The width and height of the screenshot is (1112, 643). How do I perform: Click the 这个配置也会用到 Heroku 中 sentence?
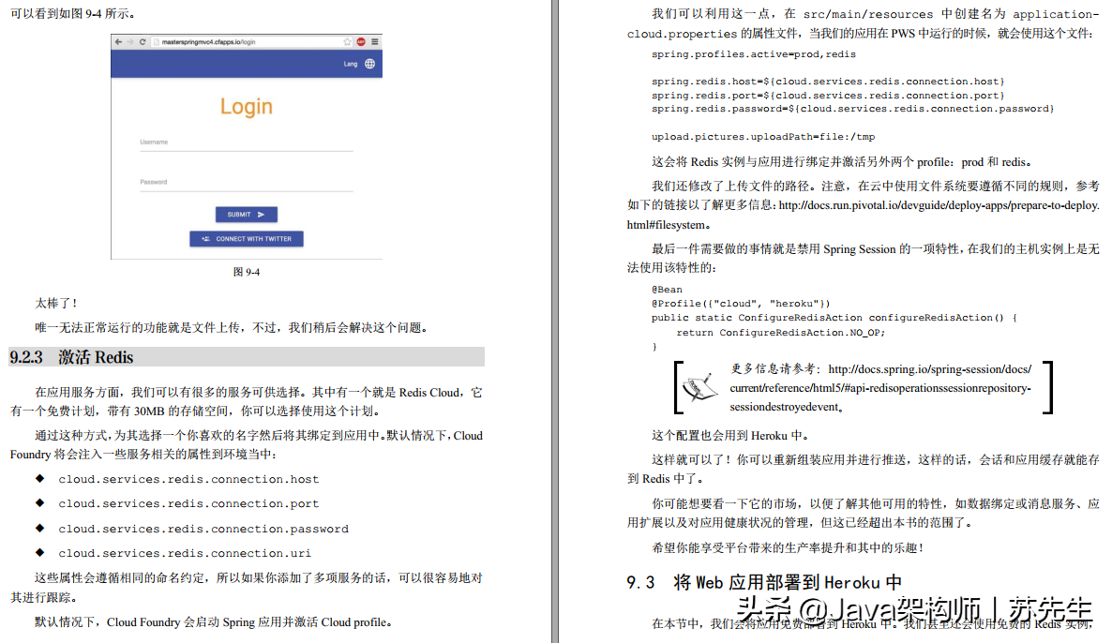[730, 435]
